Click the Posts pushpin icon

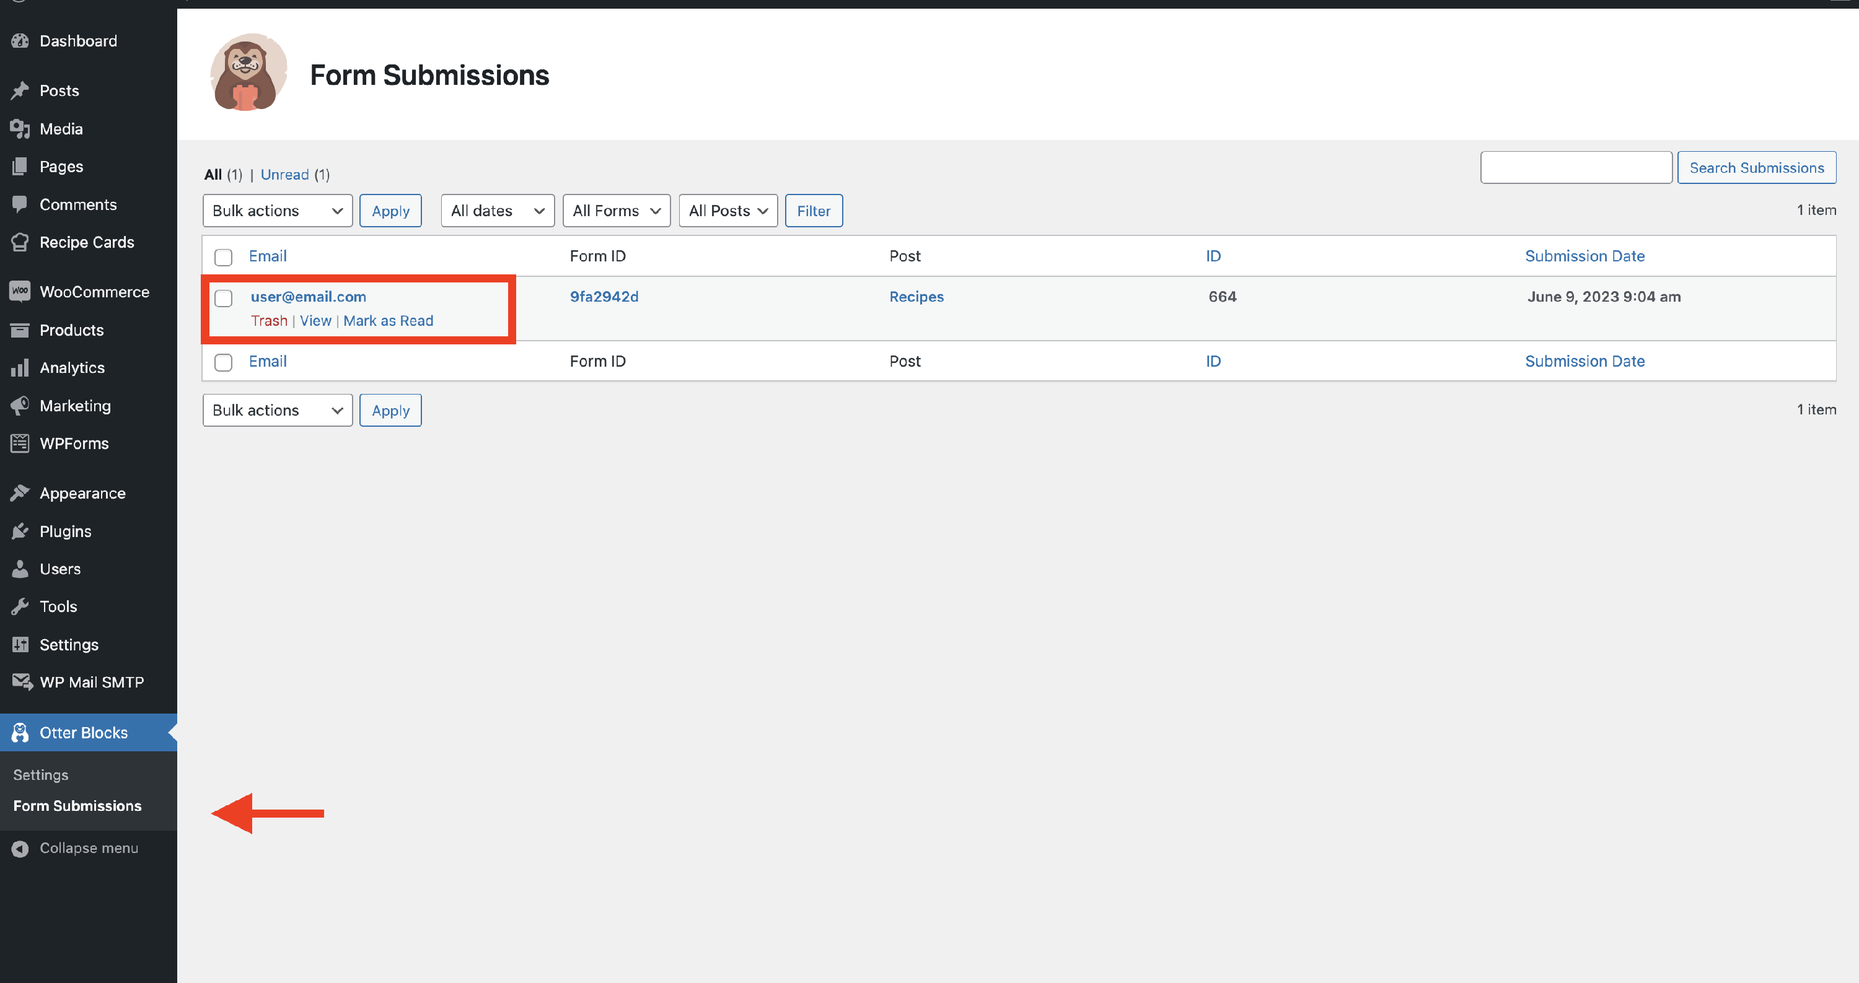pyautogui.click(x=20, y=91)
